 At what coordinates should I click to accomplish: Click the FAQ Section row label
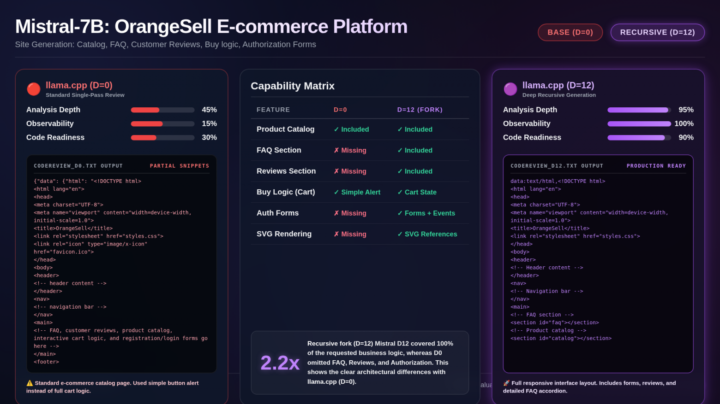coord(279,150)
